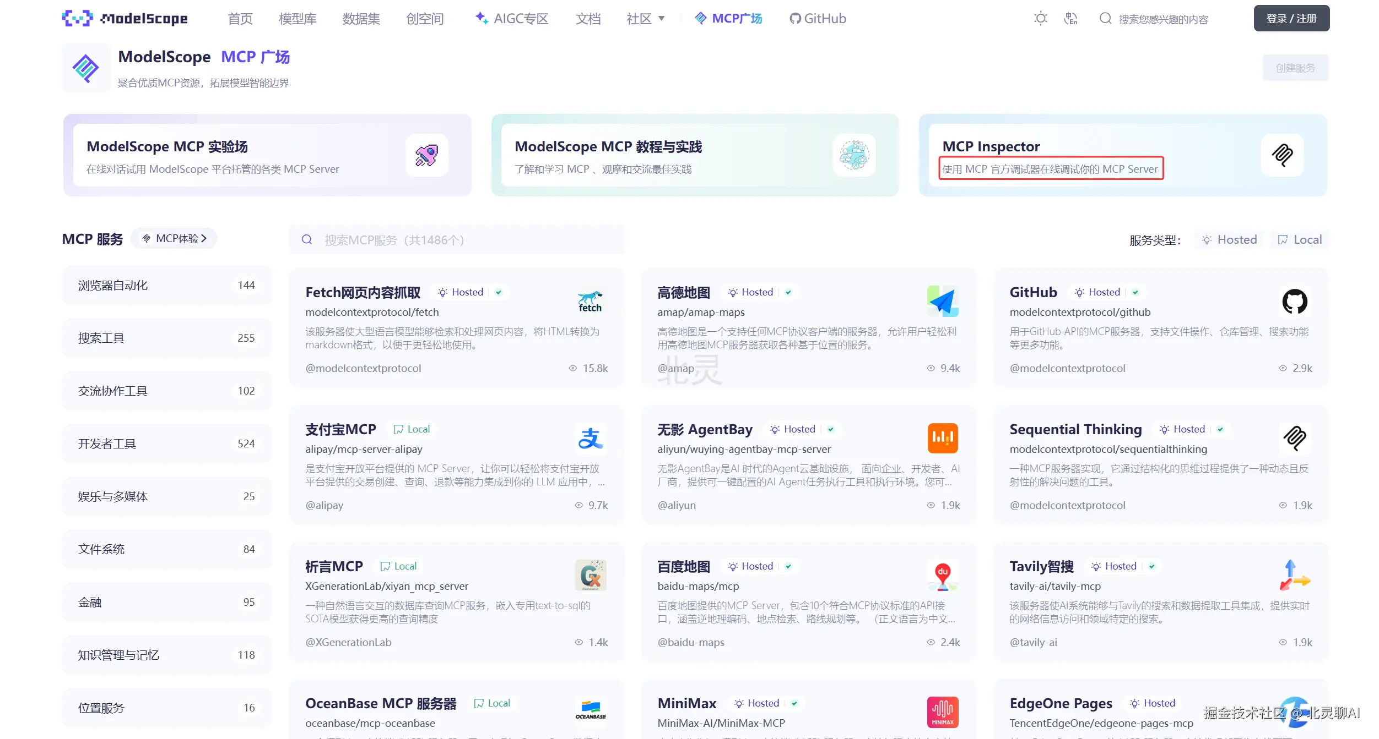This screenshot has height=739, width=1379.
Task: Click the MiniMax logo icon
Action: pyautogui.click(x=942, y=712)
